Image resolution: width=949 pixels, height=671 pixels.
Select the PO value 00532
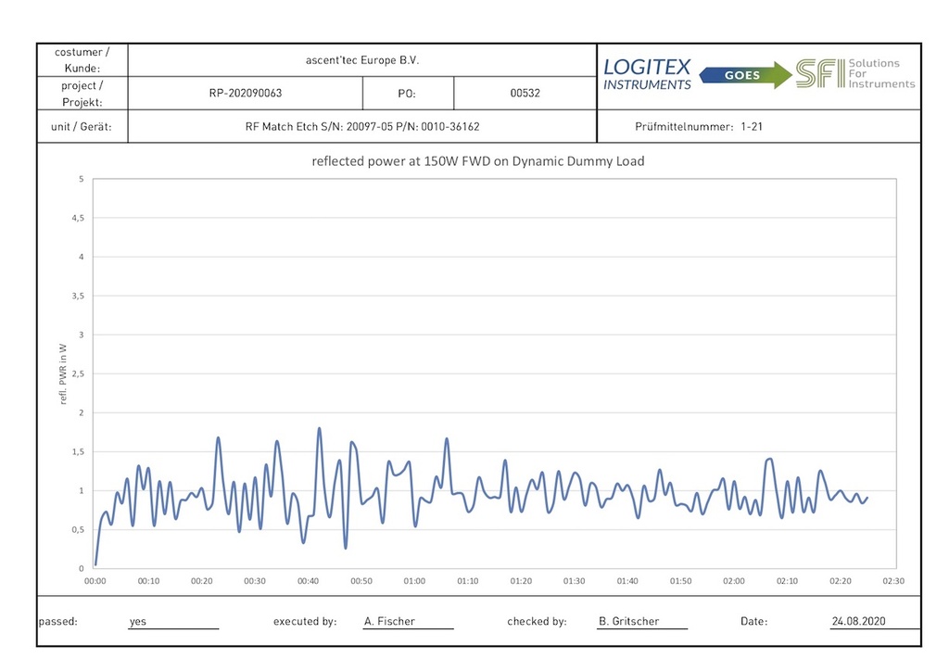525,94
